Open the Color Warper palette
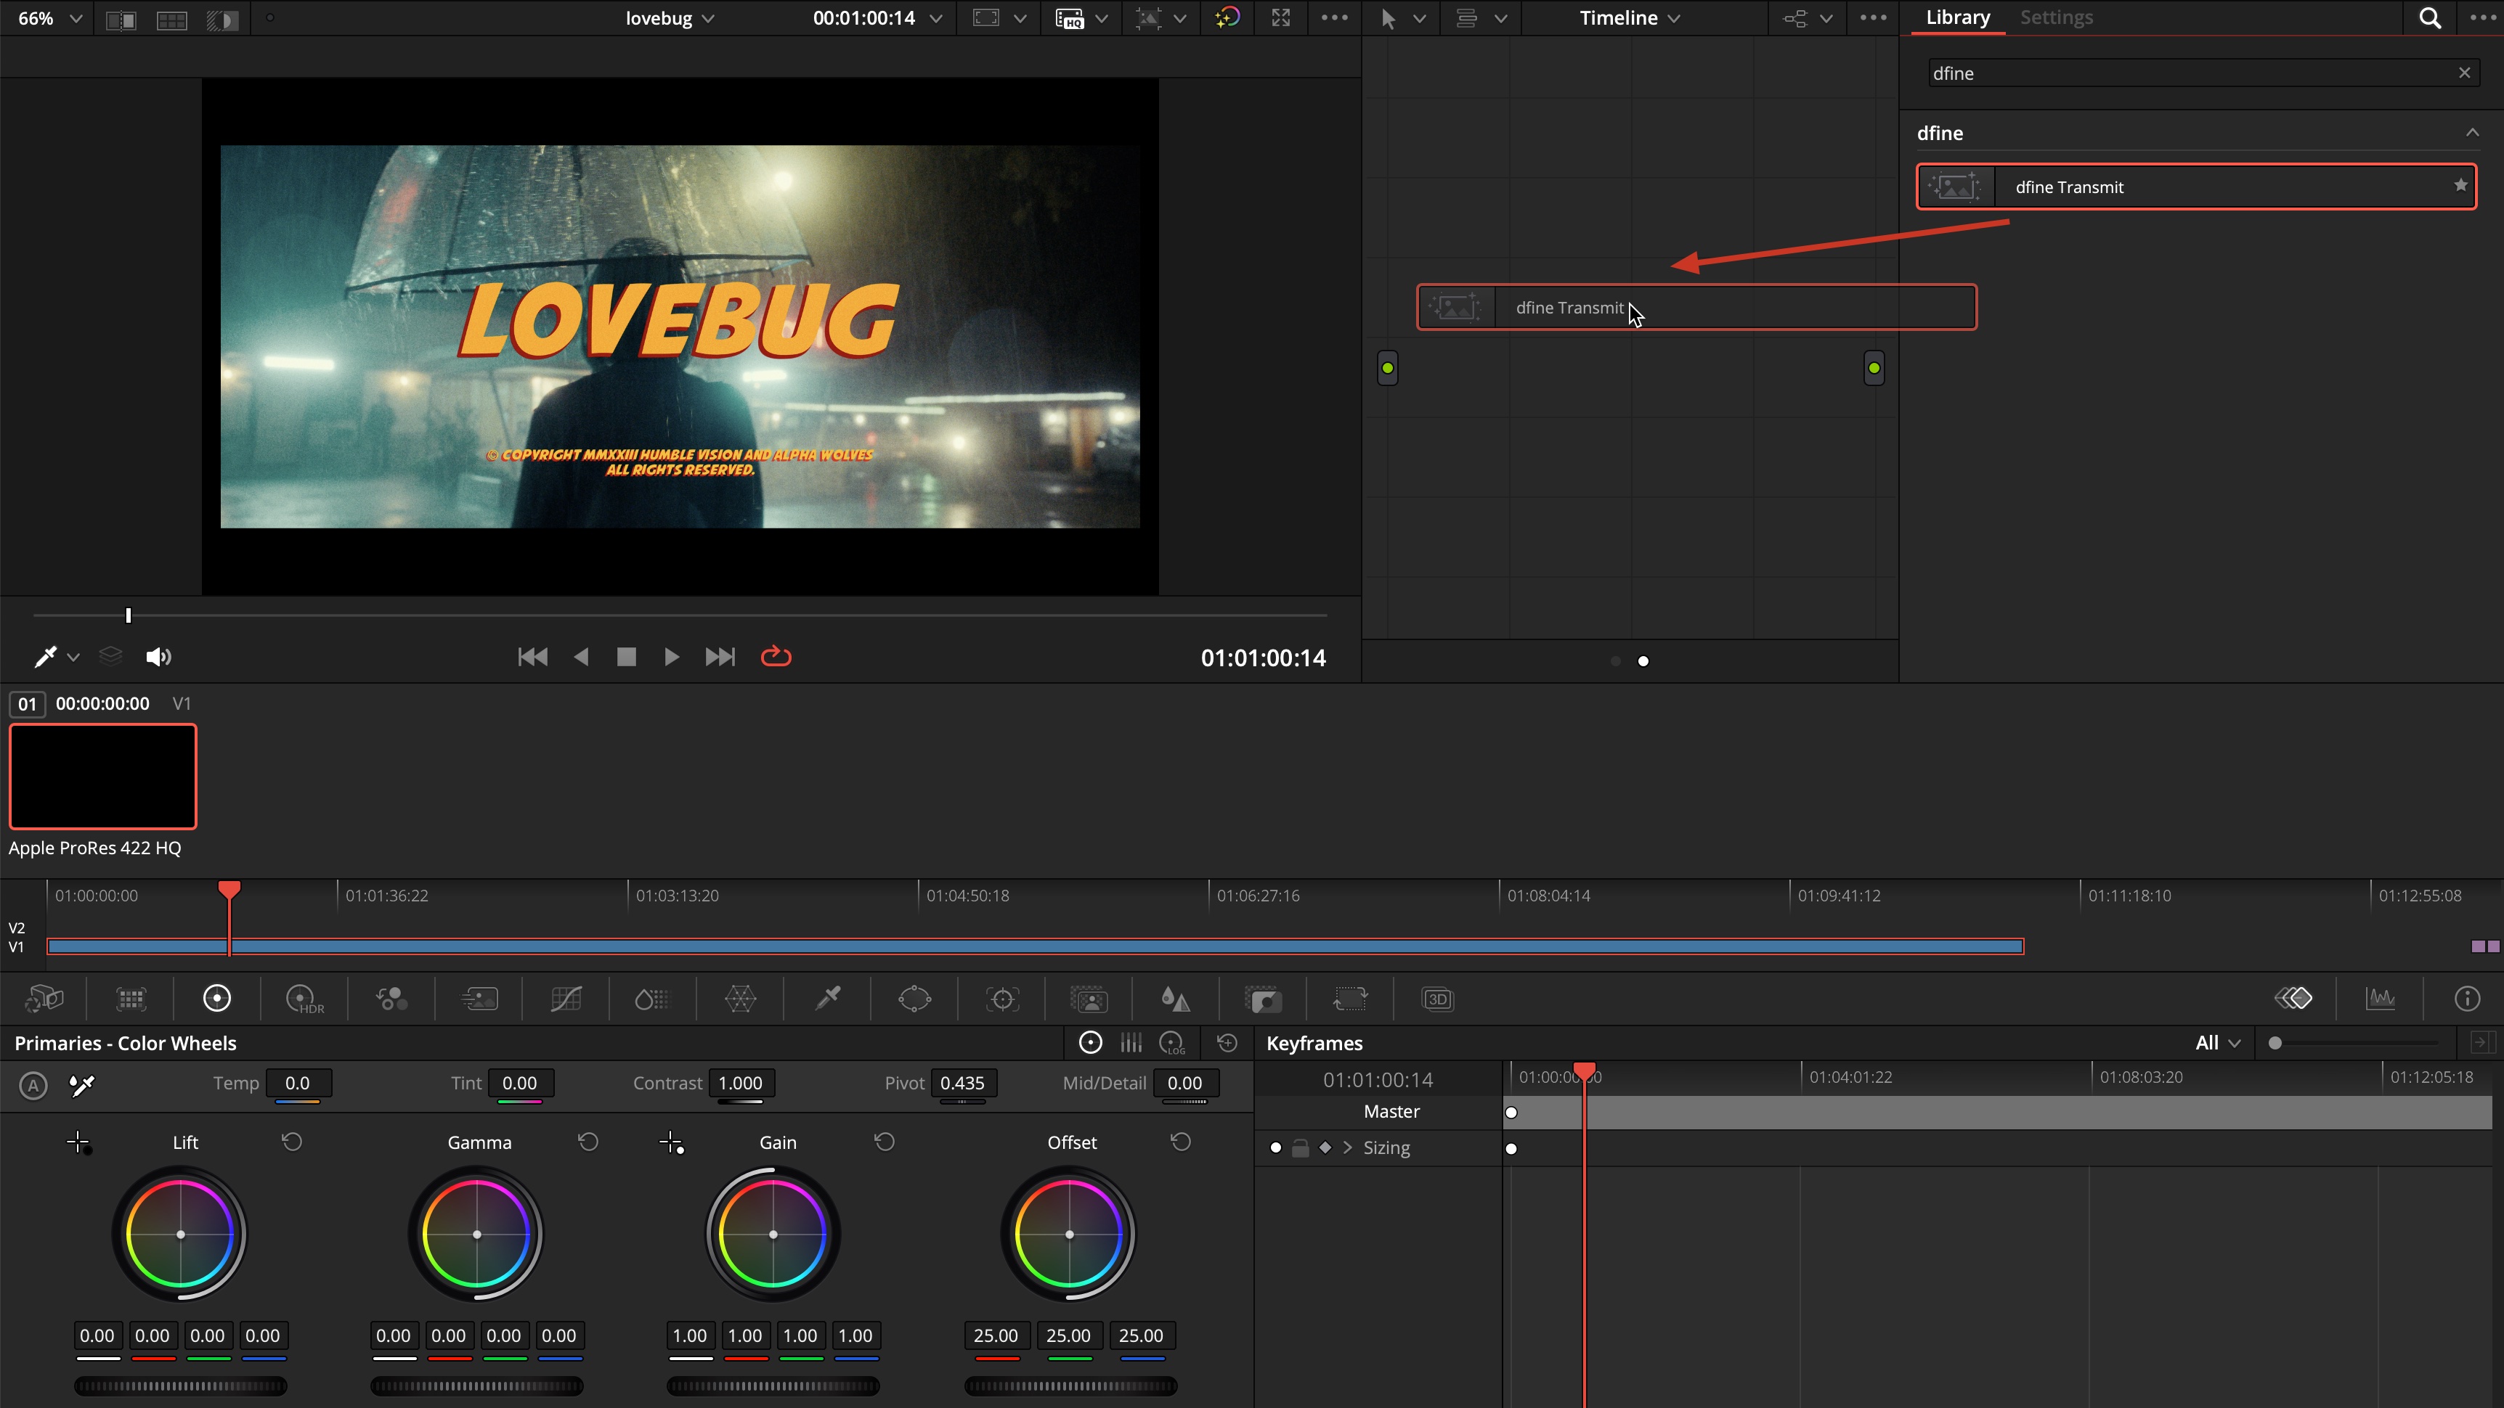Image resolution: width=2504 pixels, height=1408 pixels. click(x=741, y=999)
